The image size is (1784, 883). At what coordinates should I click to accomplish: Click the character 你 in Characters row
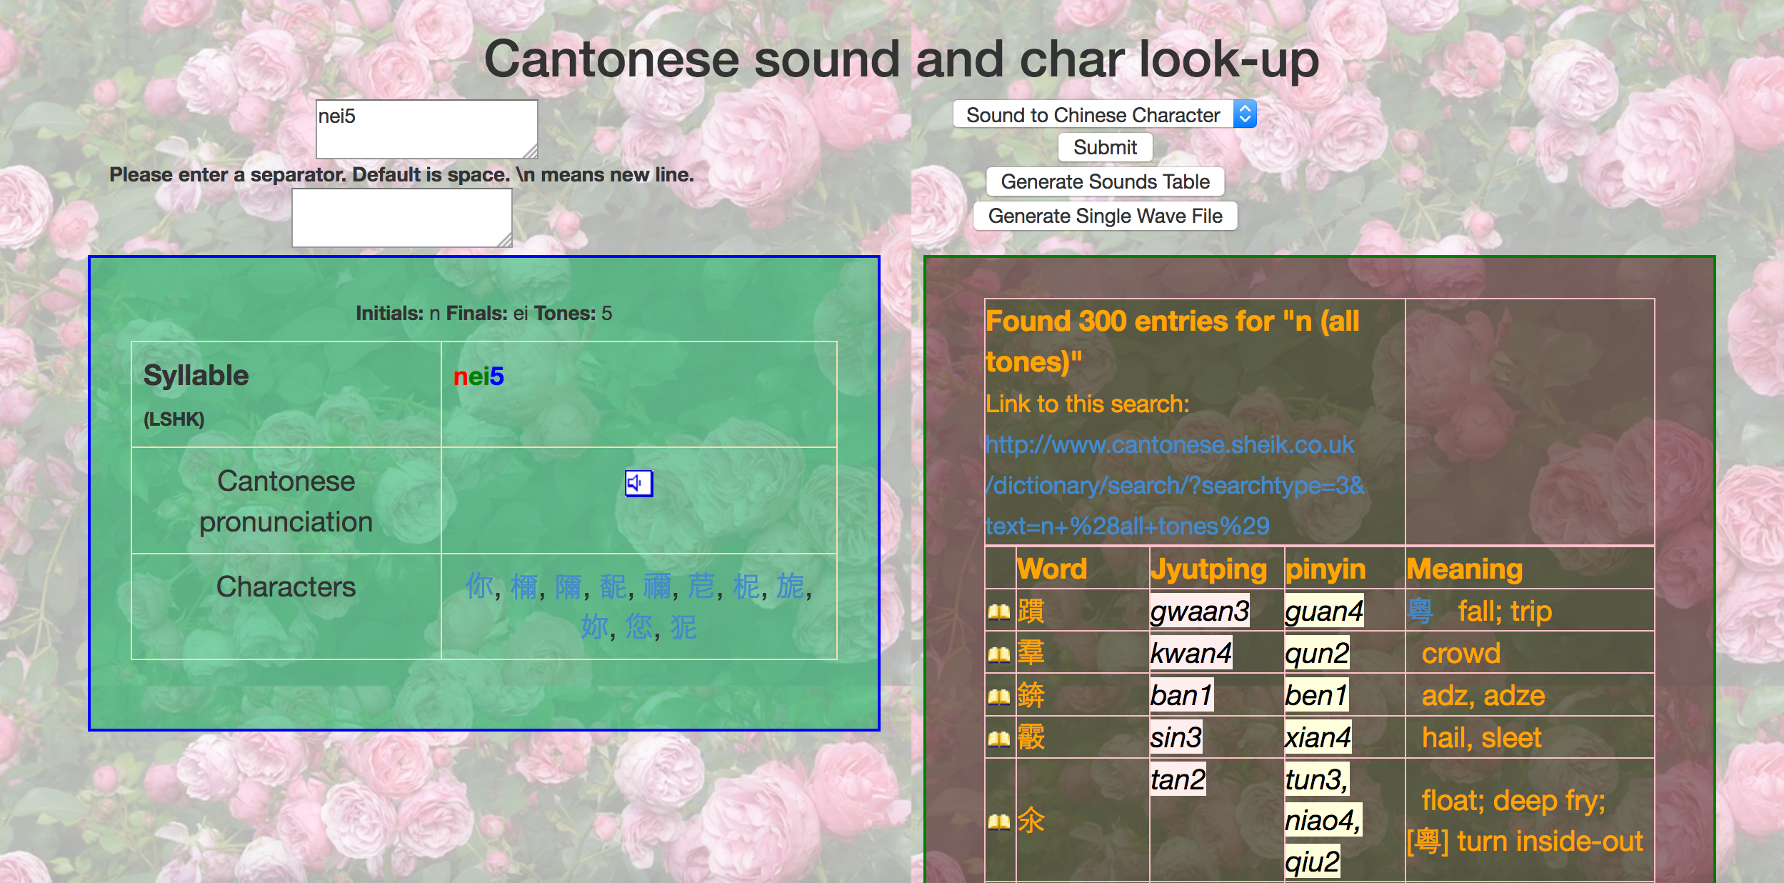coord(479,587)
